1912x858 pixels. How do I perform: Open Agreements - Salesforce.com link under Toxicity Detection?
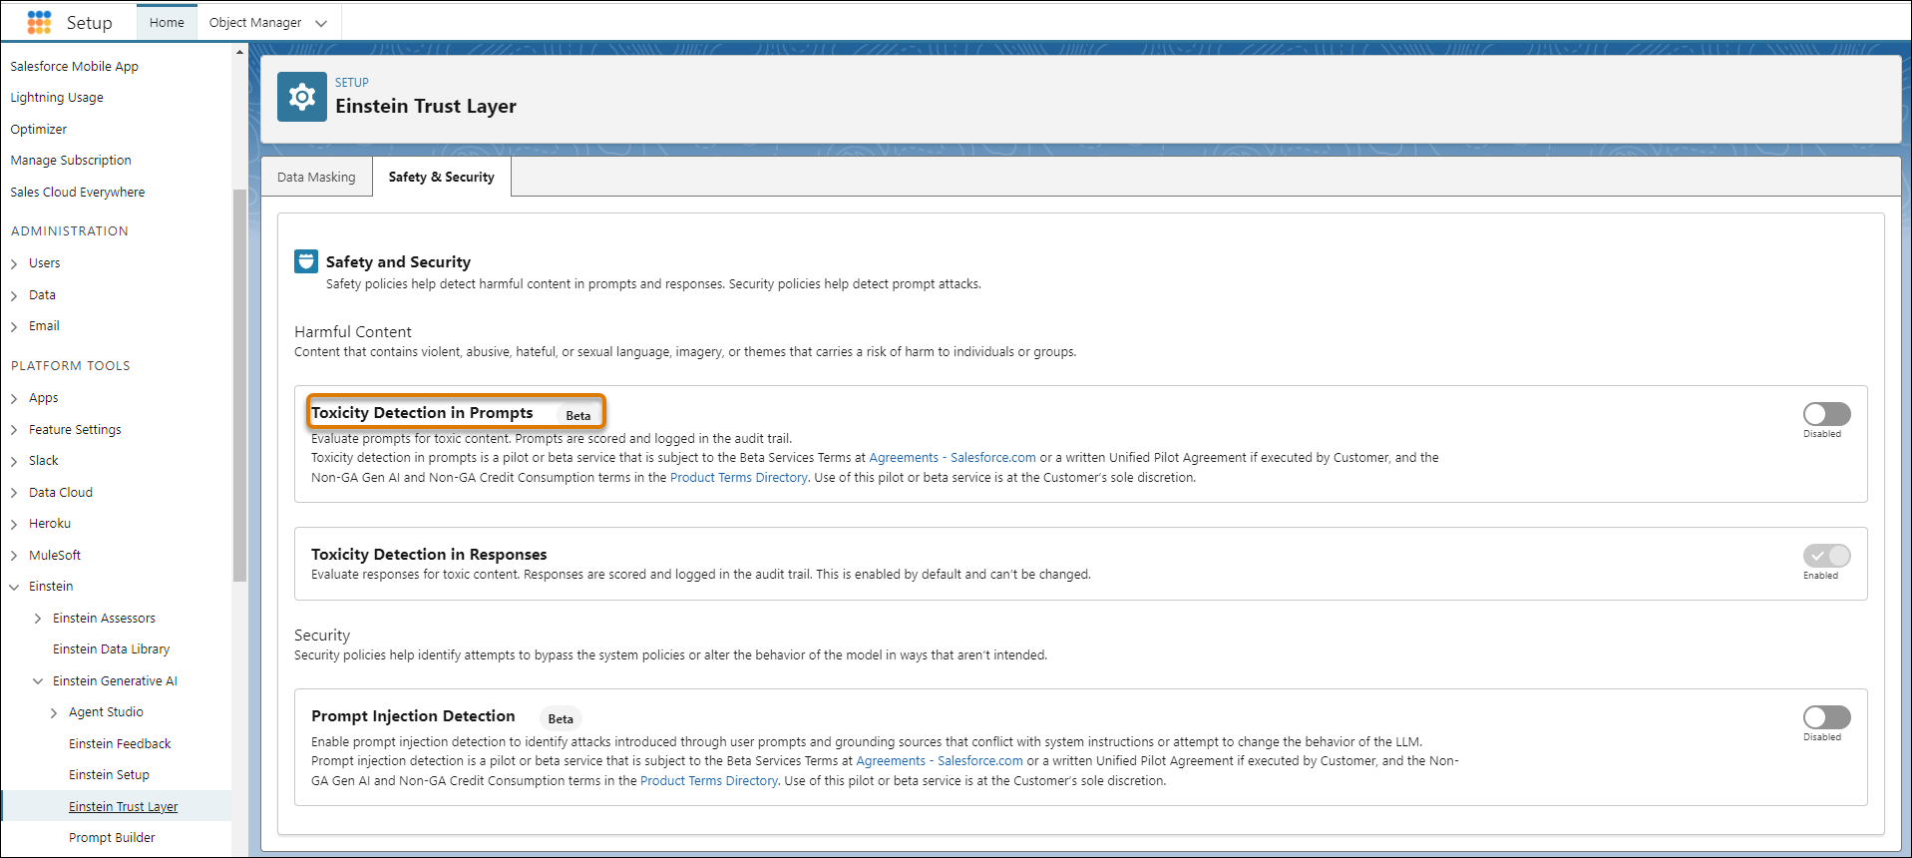click(953, 458)
